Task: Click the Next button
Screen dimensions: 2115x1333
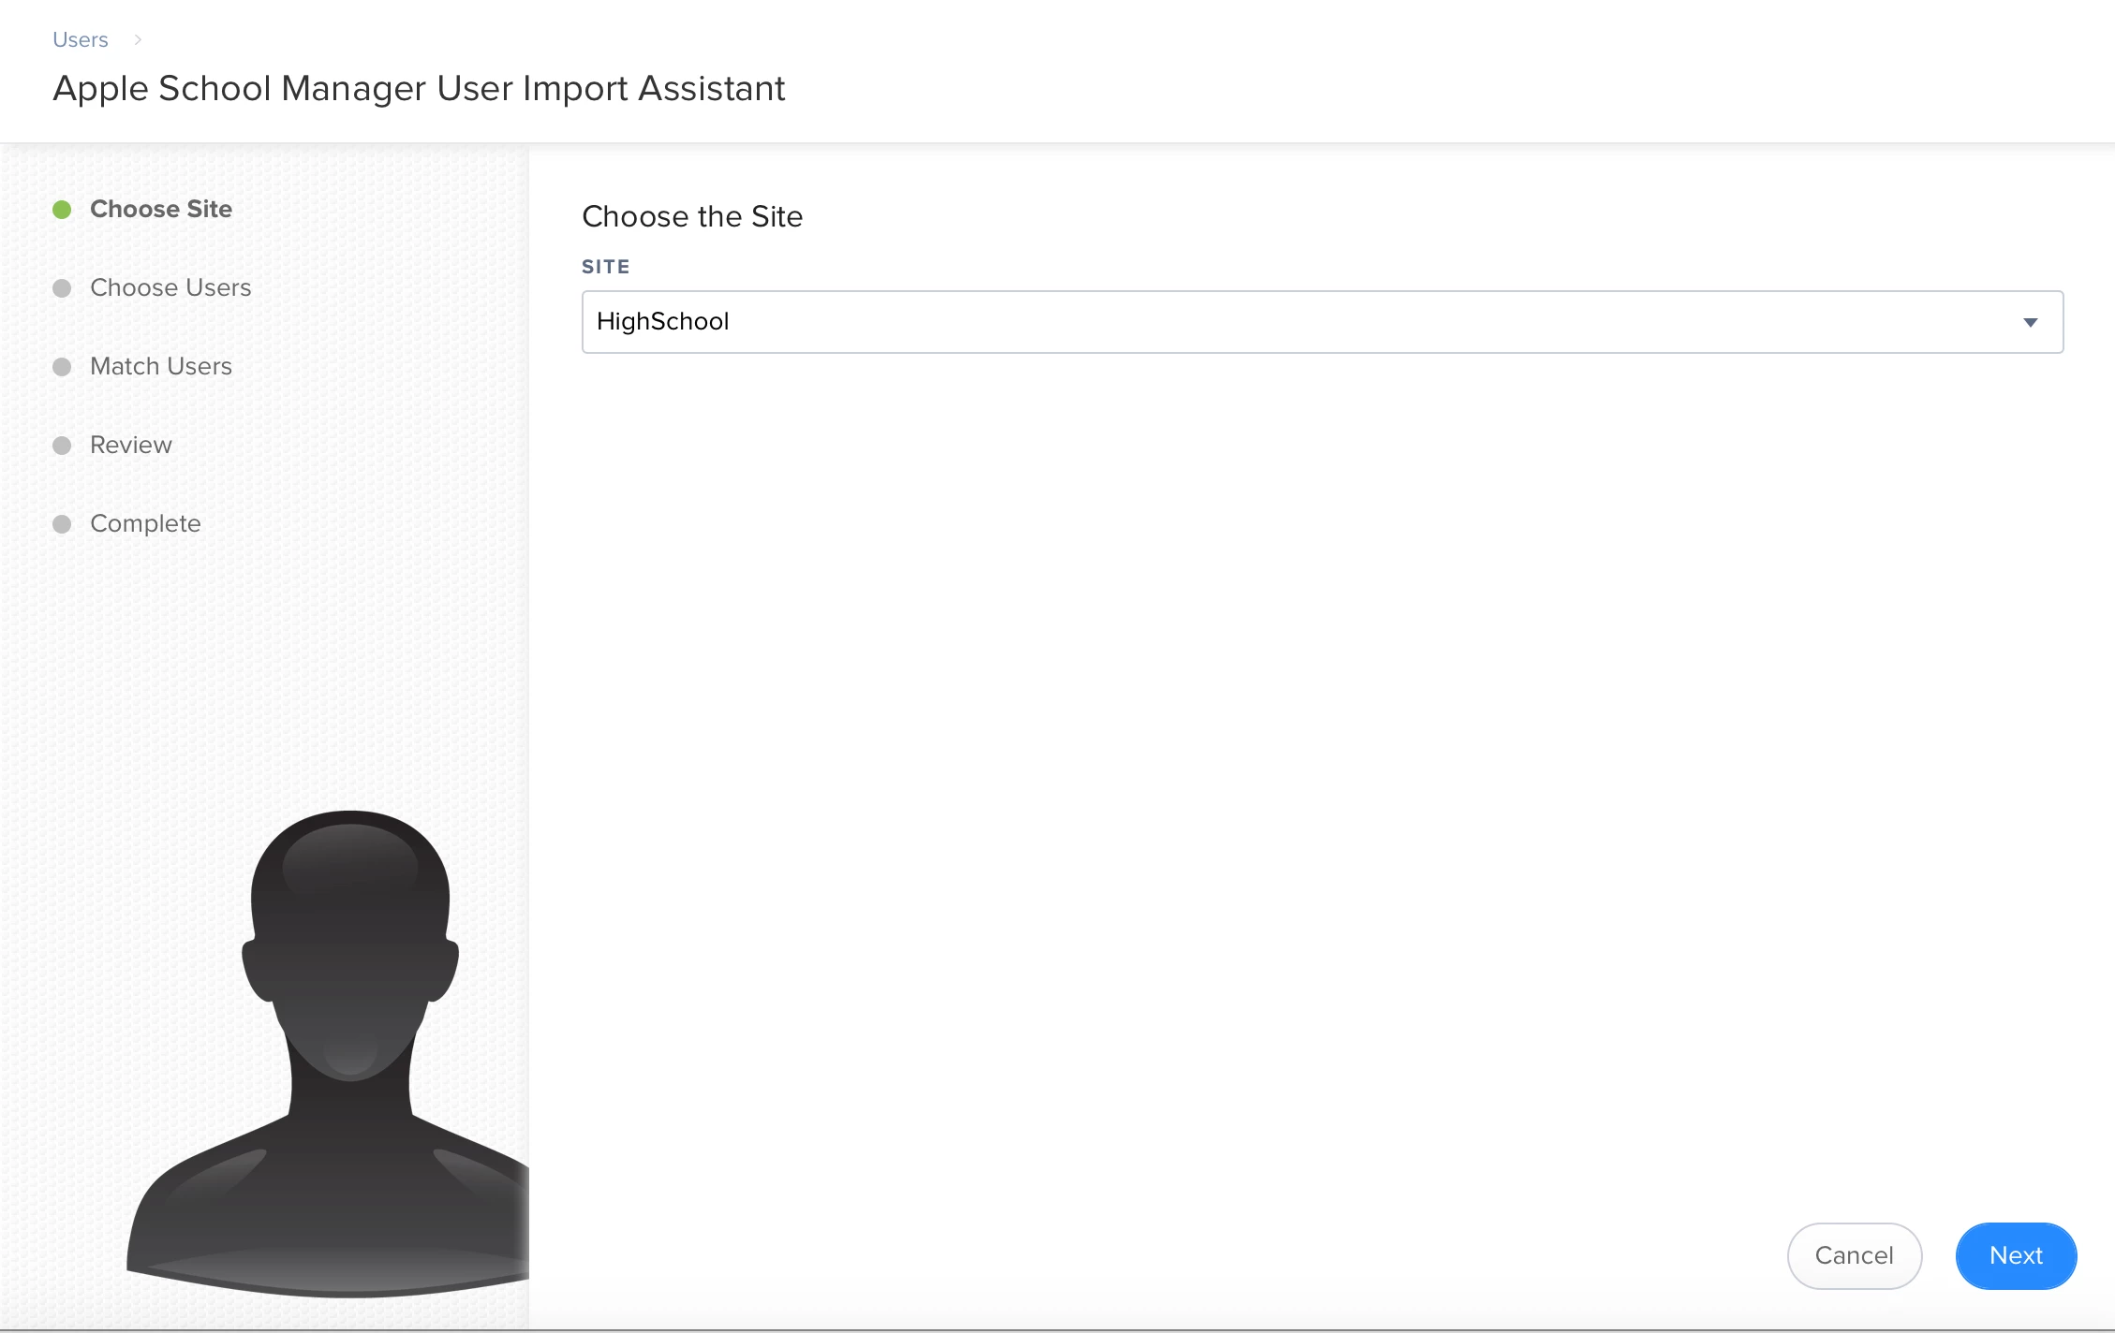Action: pyautogui.click(x=2016, y=1255)
